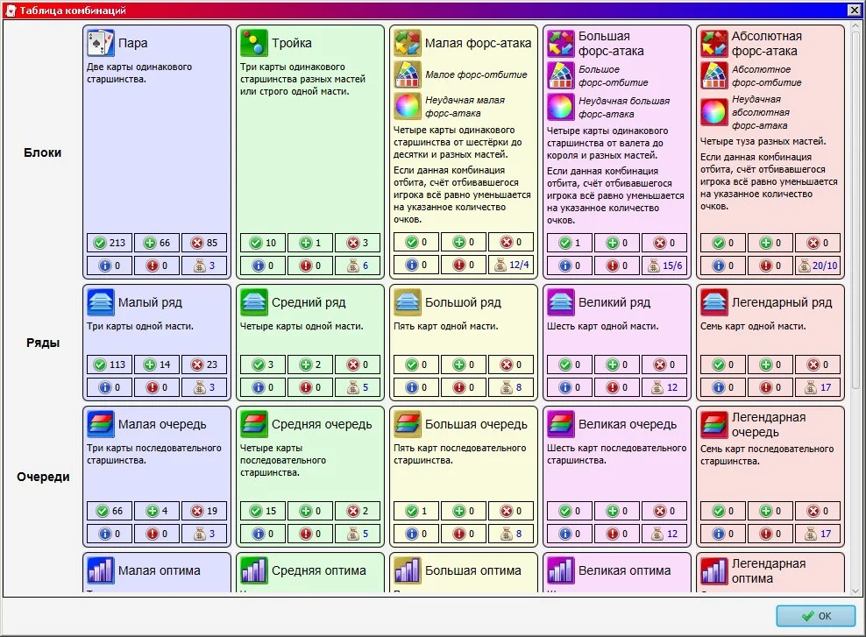The height and width of the screenshot is (637, 866).
Task: Click the Малый ряд green plus counter 14
Action: tap(157, 365)
